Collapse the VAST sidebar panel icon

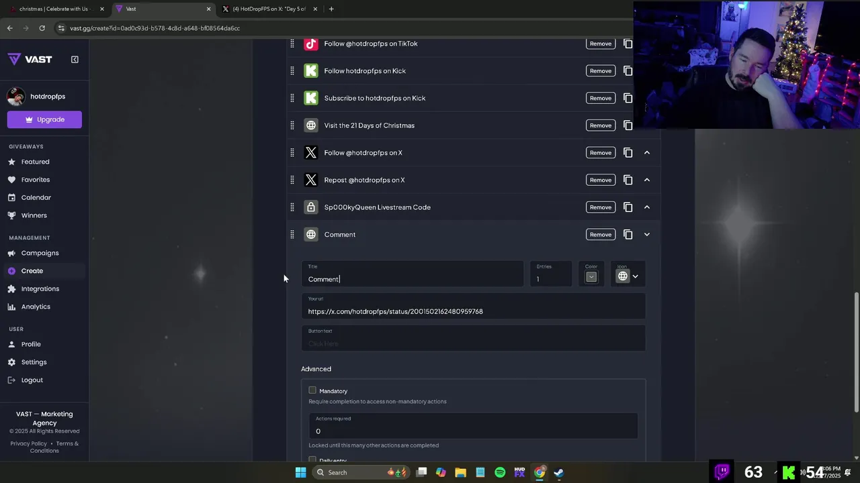pos(75,59)
